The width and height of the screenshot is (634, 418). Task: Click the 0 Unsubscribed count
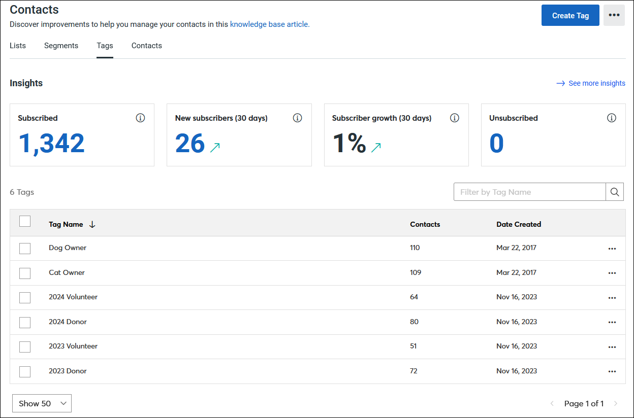[x=496, y=143]
